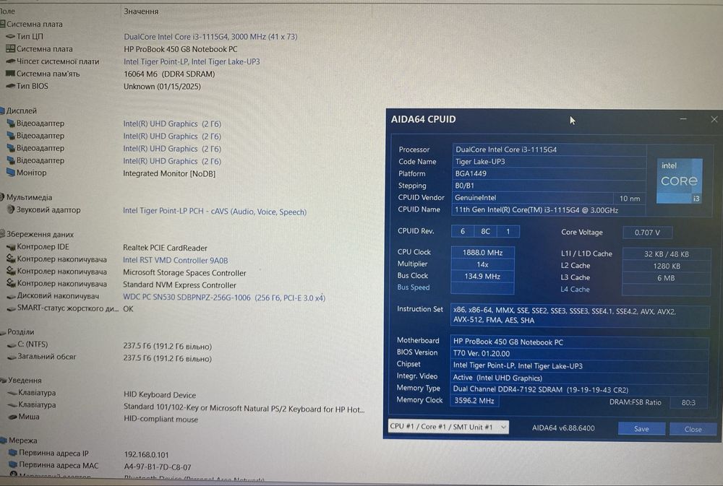
Task: Click the Multiplier value '14x'
Action: point(482,264)
